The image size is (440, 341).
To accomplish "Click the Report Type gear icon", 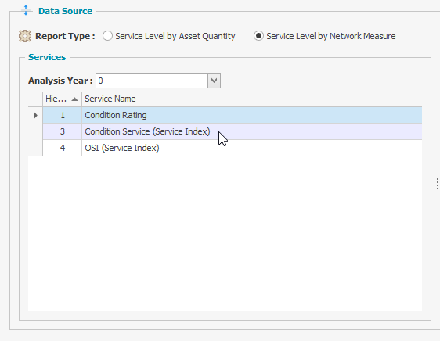I will 25,36.
